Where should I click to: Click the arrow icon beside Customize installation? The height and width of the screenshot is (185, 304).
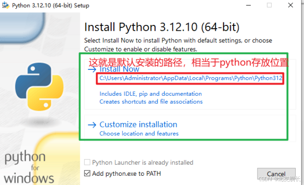(92, 125)
